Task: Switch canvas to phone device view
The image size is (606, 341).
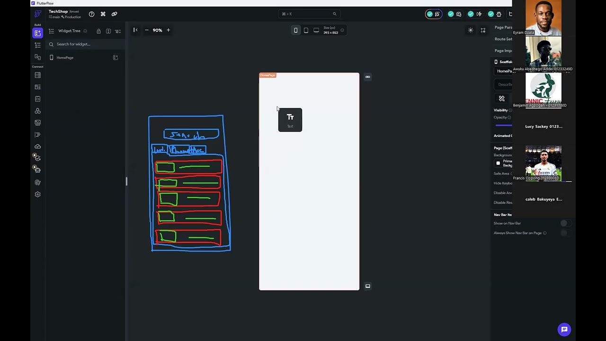Action: point(295,30)
